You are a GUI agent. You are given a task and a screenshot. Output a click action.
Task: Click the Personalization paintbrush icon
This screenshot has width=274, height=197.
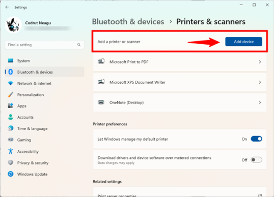11,94
